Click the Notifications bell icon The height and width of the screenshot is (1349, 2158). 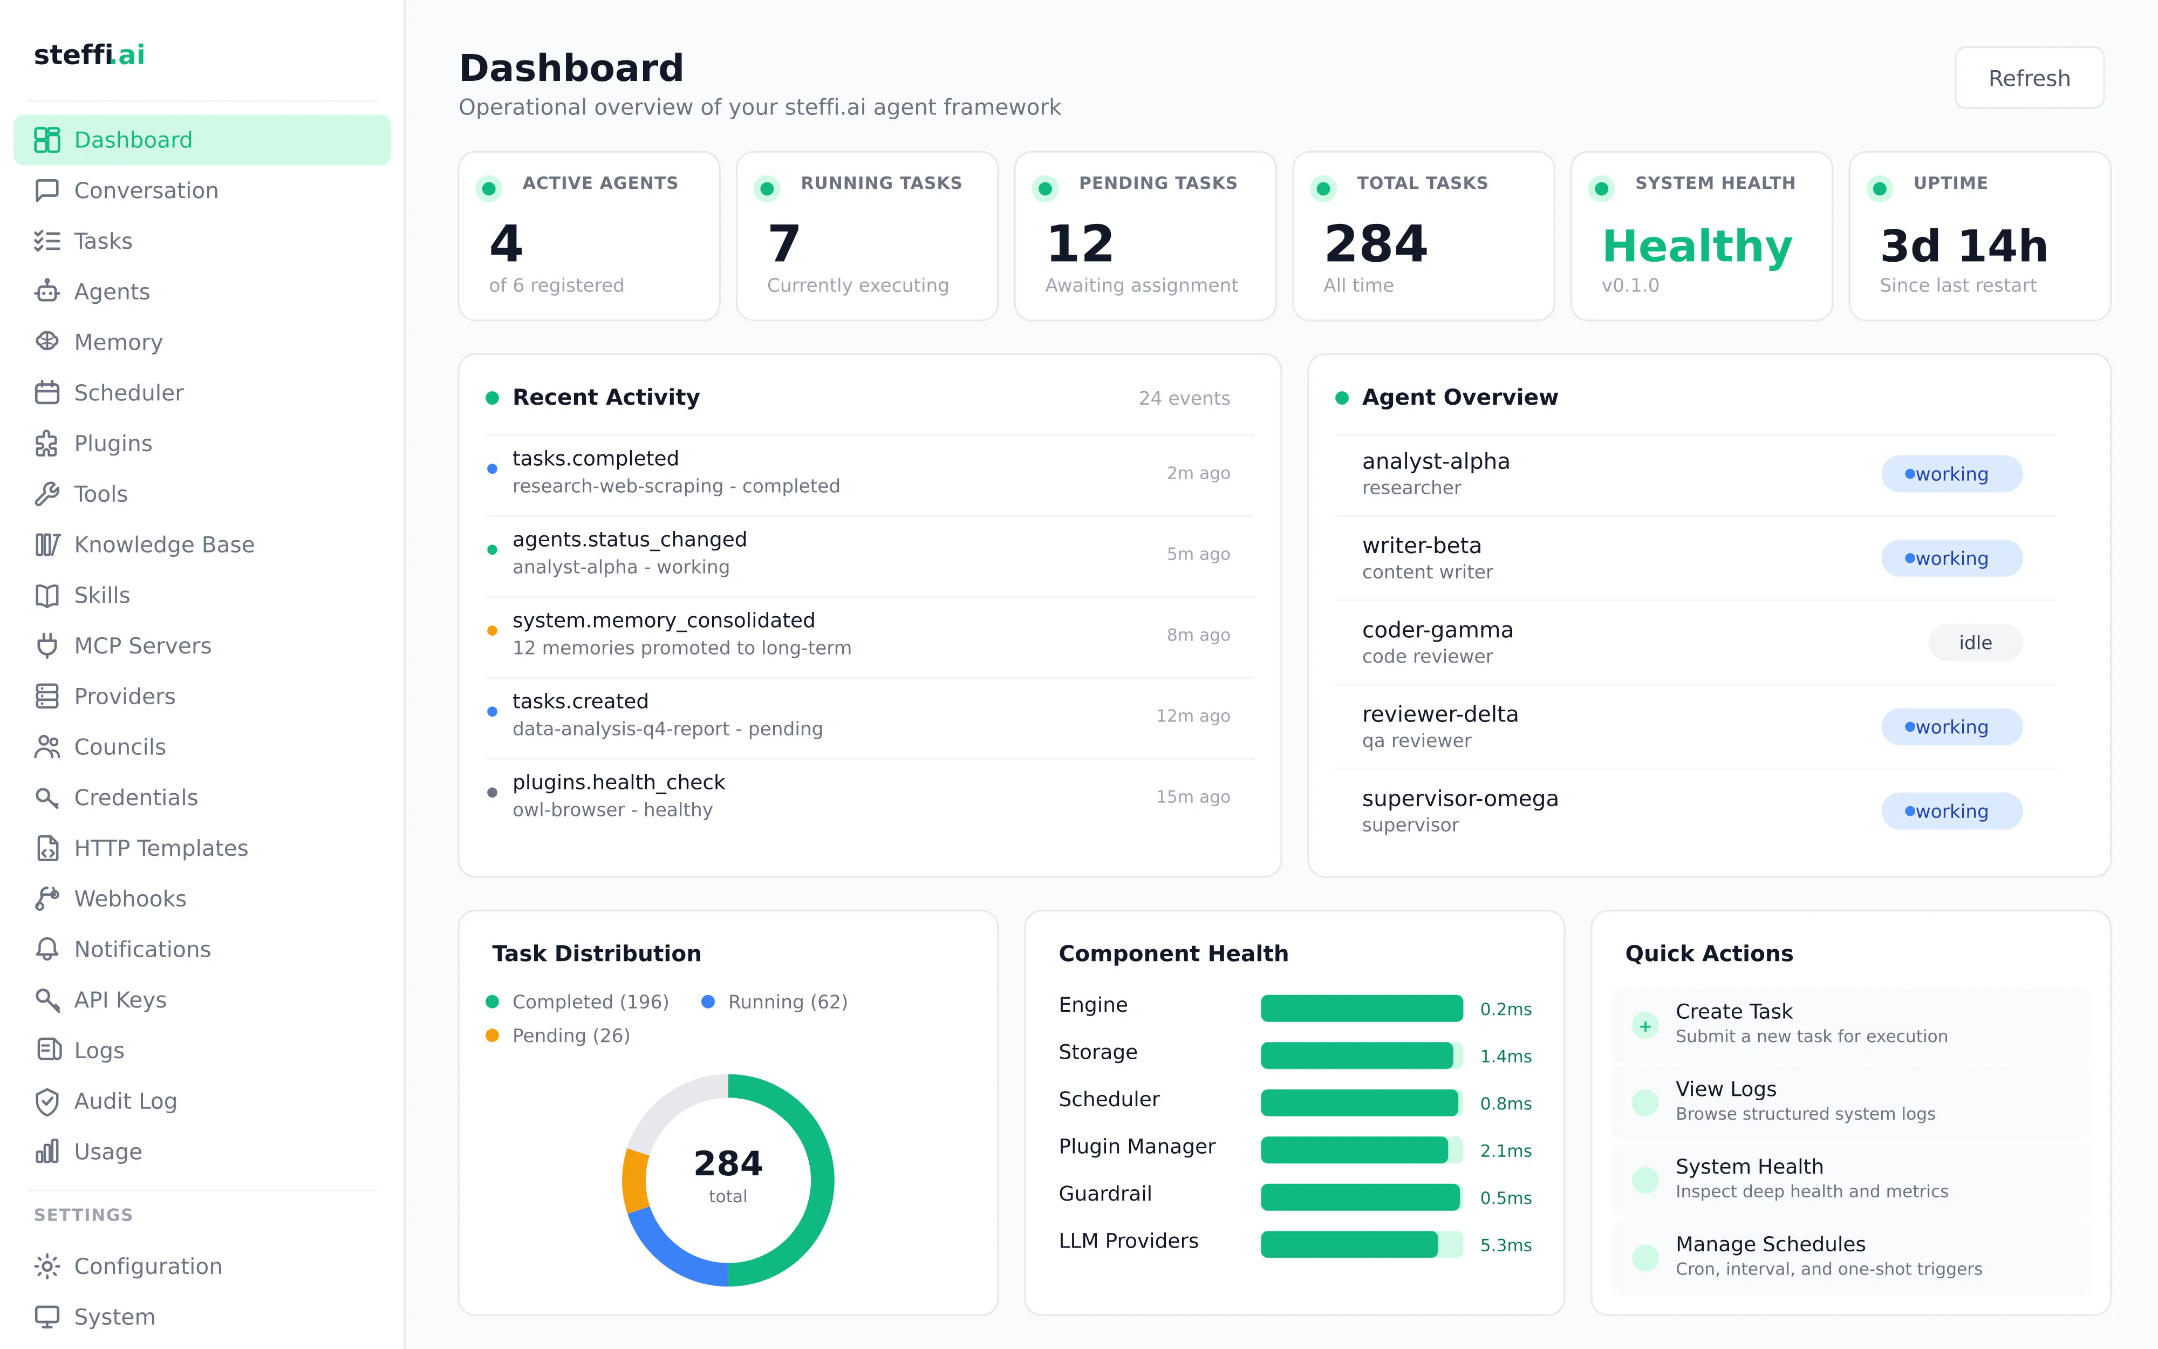point(47,949)
